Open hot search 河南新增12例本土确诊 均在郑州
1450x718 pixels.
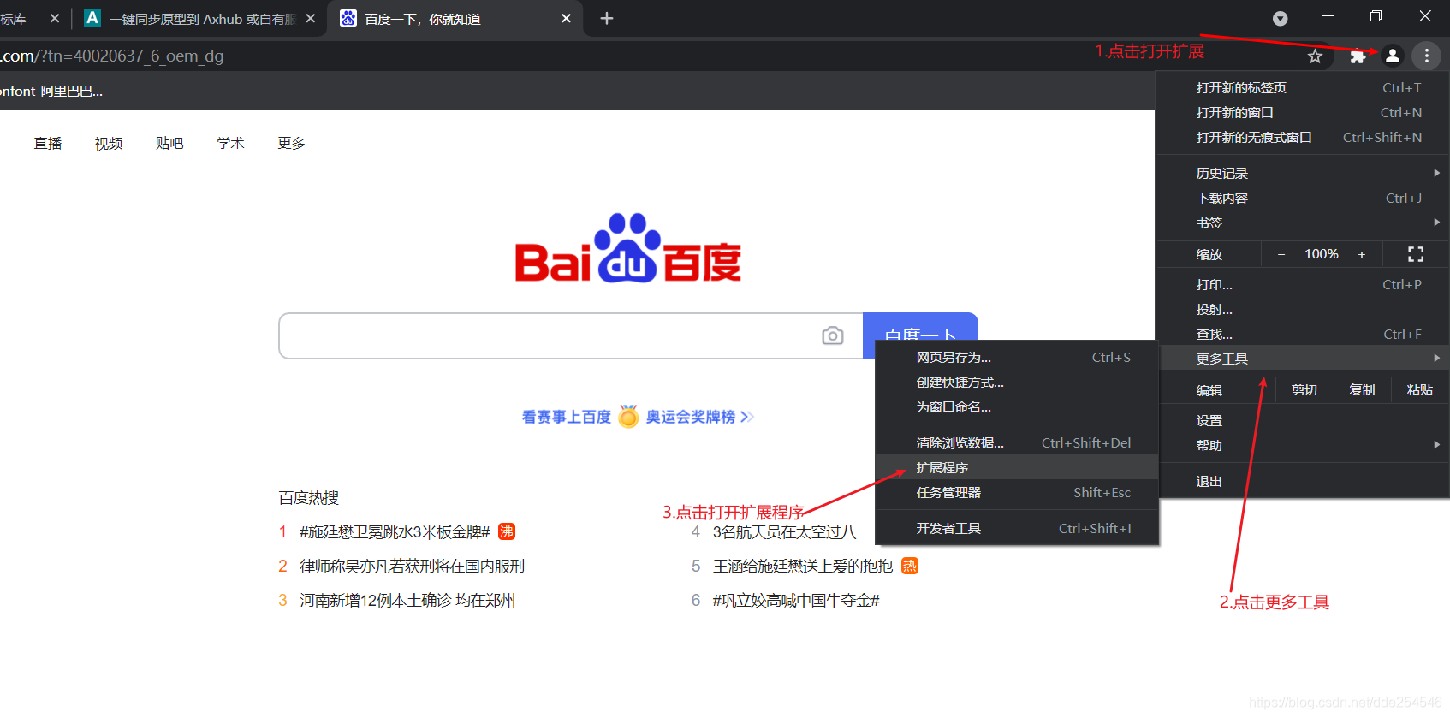click(x=407, y=600)
